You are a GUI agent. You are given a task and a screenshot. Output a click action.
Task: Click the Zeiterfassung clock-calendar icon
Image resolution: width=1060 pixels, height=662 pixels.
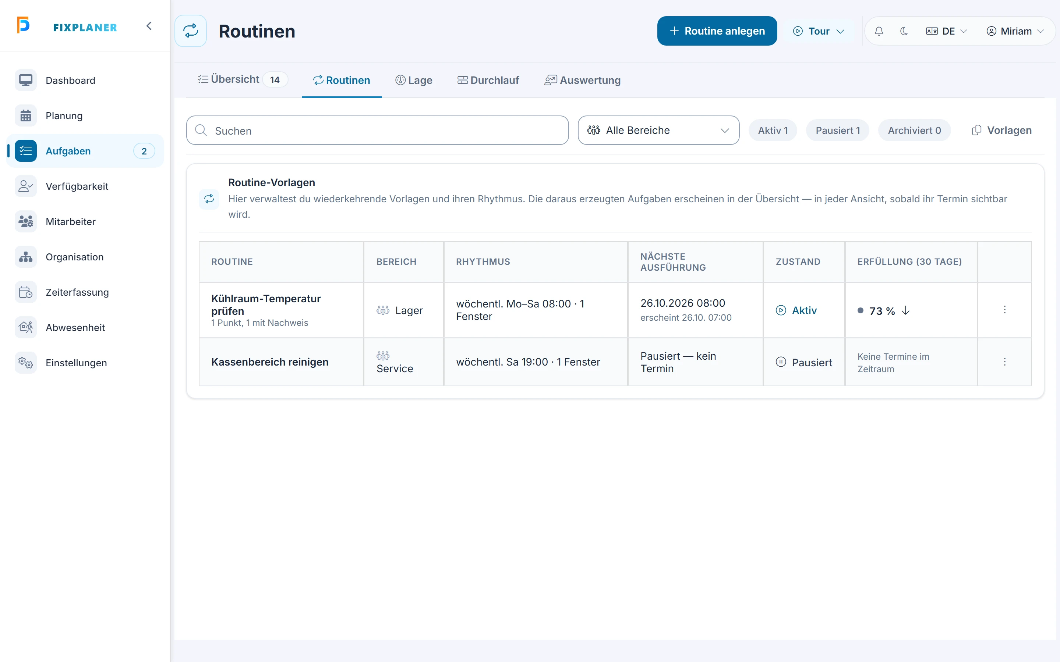(26, 292)
